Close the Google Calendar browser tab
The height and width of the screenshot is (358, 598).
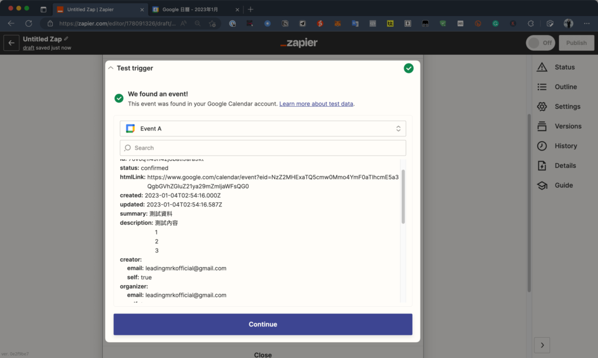coord(237,9)
